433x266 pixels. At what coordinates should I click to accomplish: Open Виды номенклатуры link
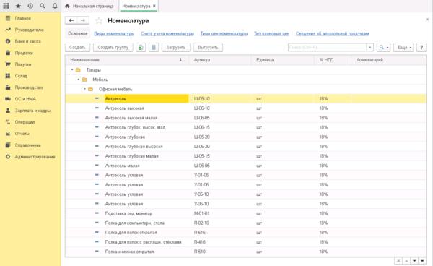click(x=114, y=33)
